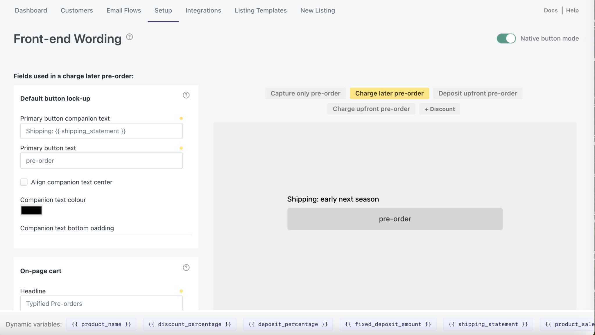The height and width of the screenshot is (335, 595).
Task: Select Capture only pre-order preview
Action: tap(305, 93)
